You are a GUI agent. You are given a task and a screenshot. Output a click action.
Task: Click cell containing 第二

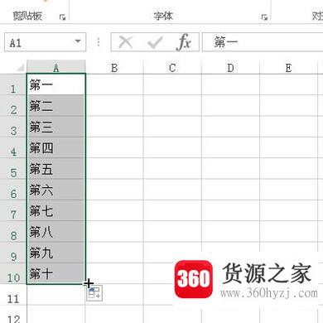(56, 105)
